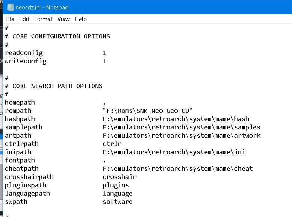Image resolution: width=292 pixels, height=217 pixels.
Task: Click the word writeconfig
Action: (x=26, y=61)
